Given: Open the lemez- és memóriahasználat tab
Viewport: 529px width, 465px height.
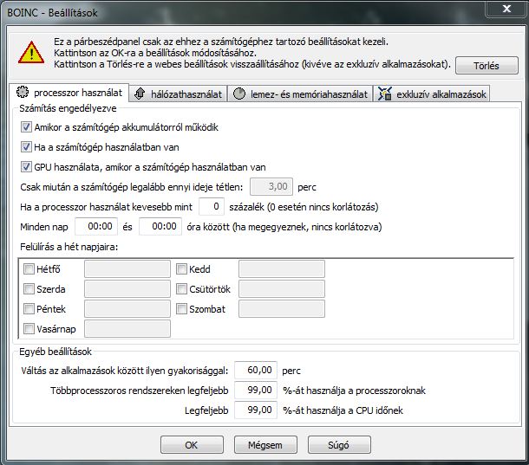Looking at the screenshot, I should pyautogui.click(x=300, y=94).
